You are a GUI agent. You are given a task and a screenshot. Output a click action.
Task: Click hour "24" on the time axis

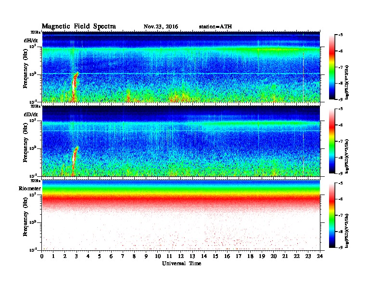pos(320,256)
